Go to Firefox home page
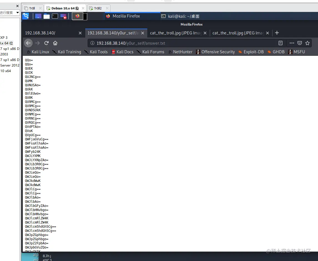 pos(55,43)
